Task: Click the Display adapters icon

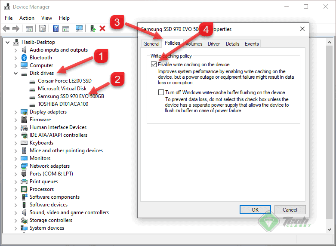Action: click(24, 112)
